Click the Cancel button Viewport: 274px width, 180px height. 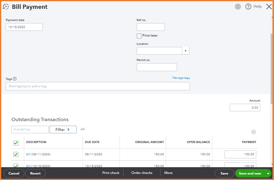[x=14, y=174]
